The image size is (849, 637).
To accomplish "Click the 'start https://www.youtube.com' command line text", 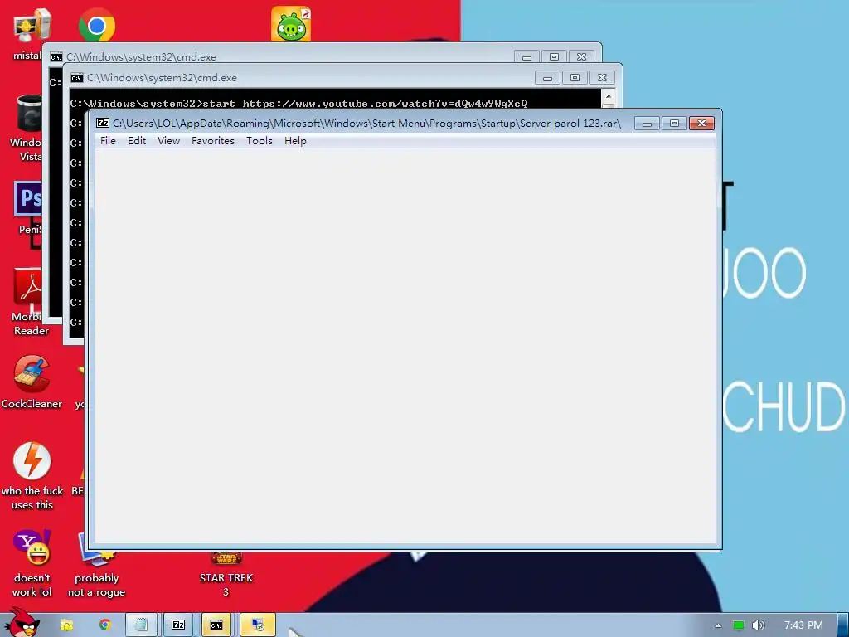I will (x=365, y=103).
